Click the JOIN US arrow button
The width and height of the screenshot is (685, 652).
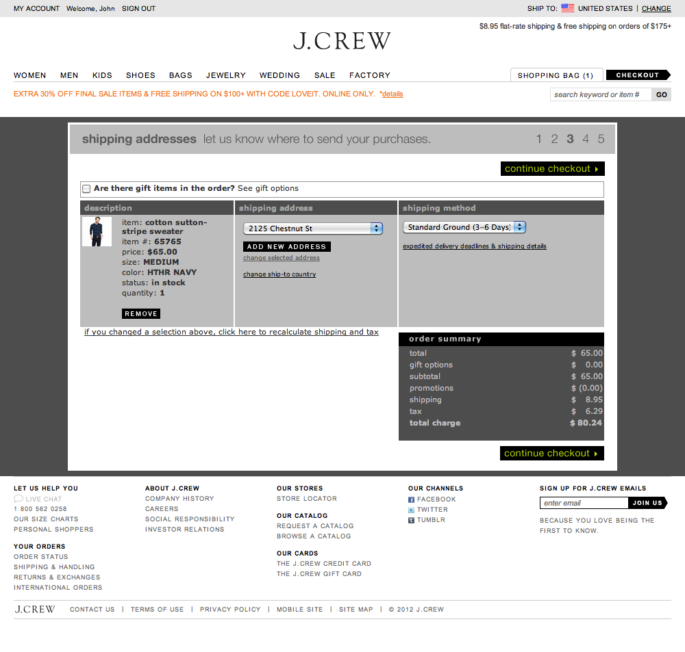[x=647, y=503]
